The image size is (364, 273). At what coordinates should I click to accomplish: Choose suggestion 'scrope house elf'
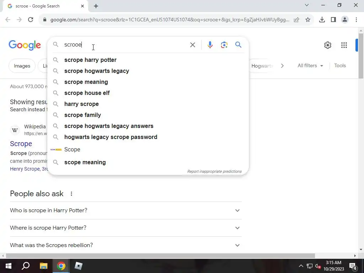coord(148,93)
